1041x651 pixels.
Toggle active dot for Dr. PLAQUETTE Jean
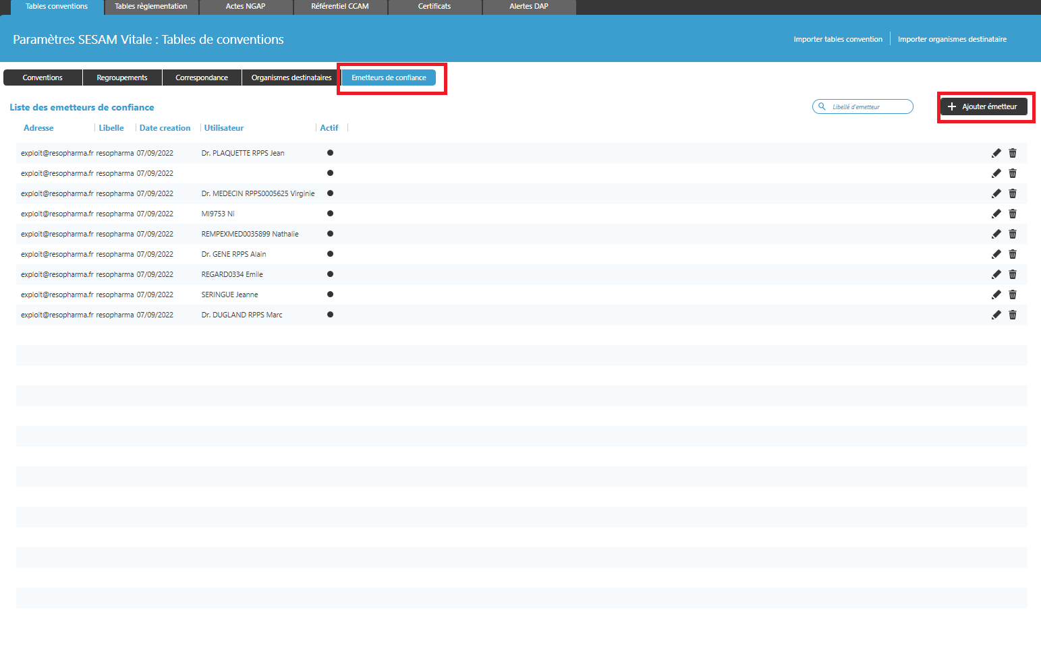tap(330, 153)
